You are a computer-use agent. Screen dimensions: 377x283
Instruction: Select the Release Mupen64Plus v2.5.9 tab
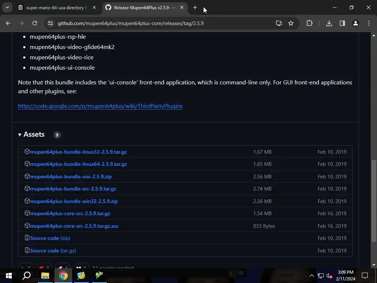[144, 7]
